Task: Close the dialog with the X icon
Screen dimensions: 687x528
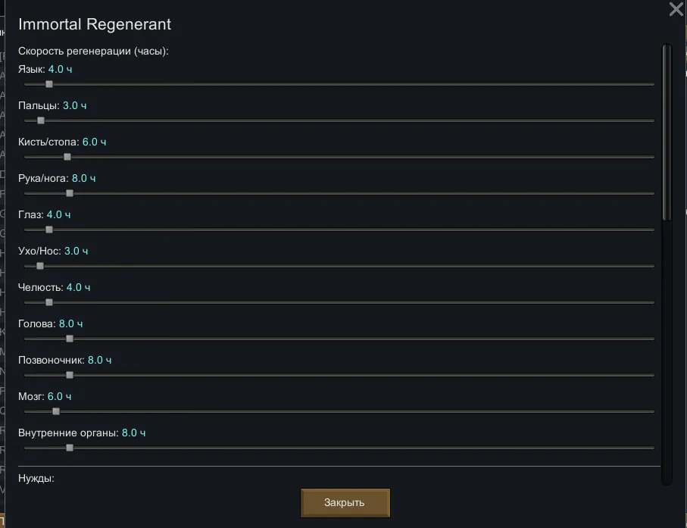Action: pos(676,9)
